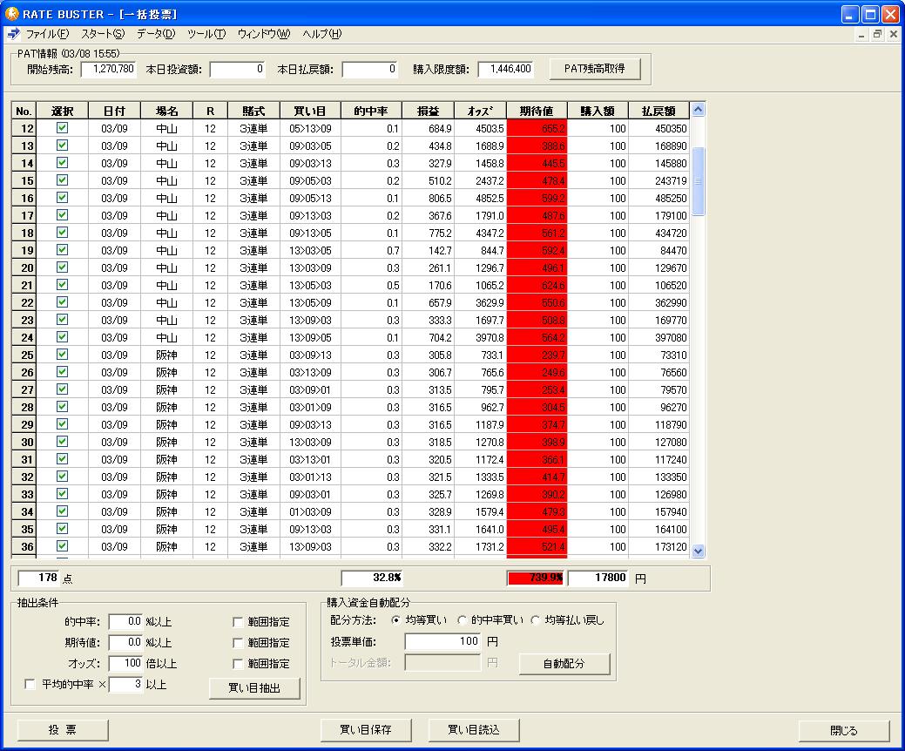Click the red 739.9% total expected value box

point(537,578)
